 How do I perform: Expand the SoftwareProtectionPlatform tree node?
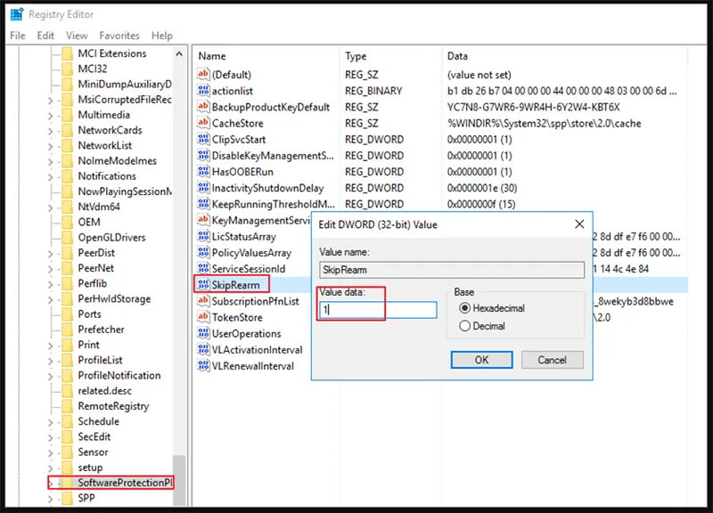(53, 483)
